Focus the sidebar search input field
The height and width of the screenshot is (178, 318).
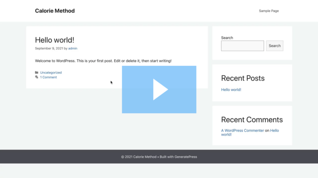tap(242, 46)
